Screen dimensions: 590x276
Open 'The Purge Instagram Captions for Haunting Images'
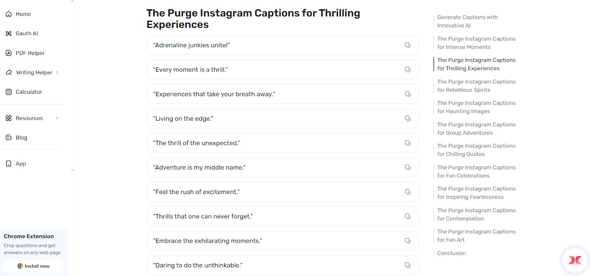pyautogui.click(x=476, y=107)
